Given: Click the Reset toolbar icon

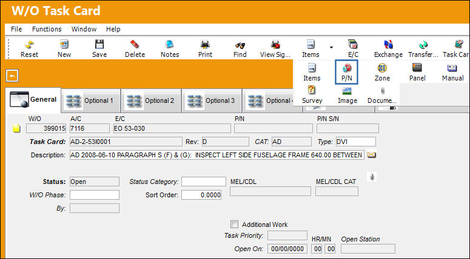Looking at the screenshot, I should coord(29,48).
